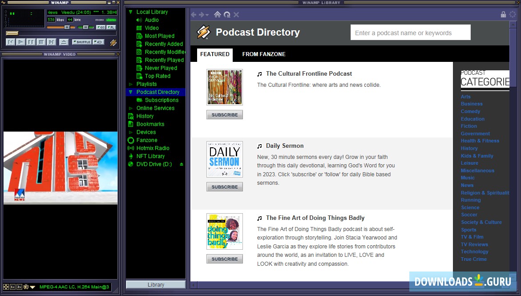
Task: Collapse the Podcast Directory node
Action: (130, 92)
